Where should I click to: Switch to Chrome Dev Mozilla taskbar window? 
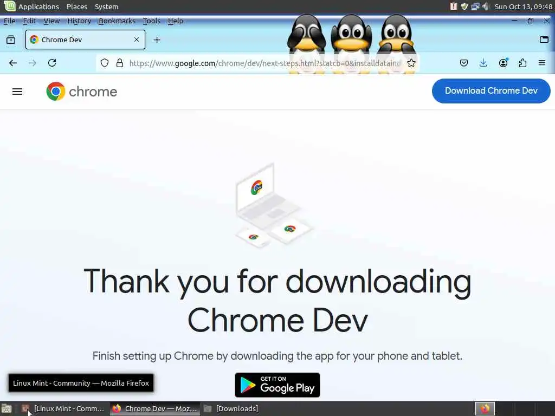(x=155, y=408)
